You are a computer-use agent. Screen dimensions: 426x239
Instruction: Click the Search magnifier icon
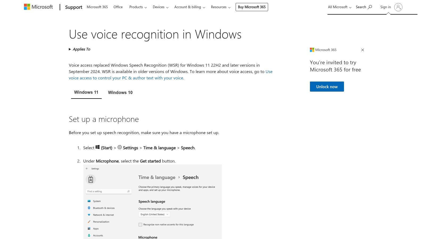pos(370,7)
